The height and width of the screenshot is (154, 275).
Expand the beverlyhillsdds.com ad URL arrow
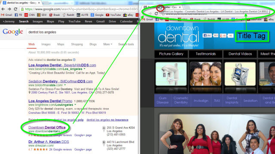click(85, 69)
